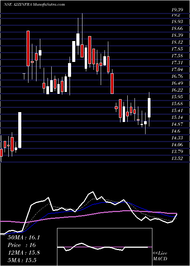Click the 17.85 price axis label
Viewport: 190px width, 266px height.
click(177, 49)
